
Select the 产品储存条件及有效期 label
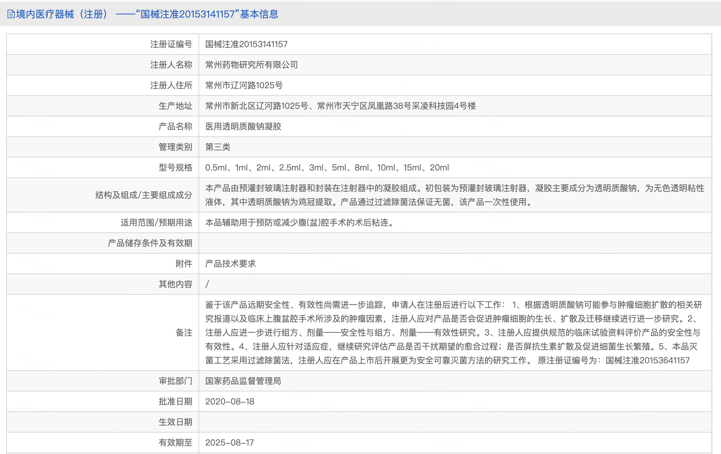click(x=150, y=243)
